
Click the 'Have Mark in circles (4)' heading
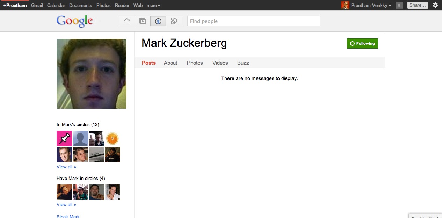tap(81, 178)
